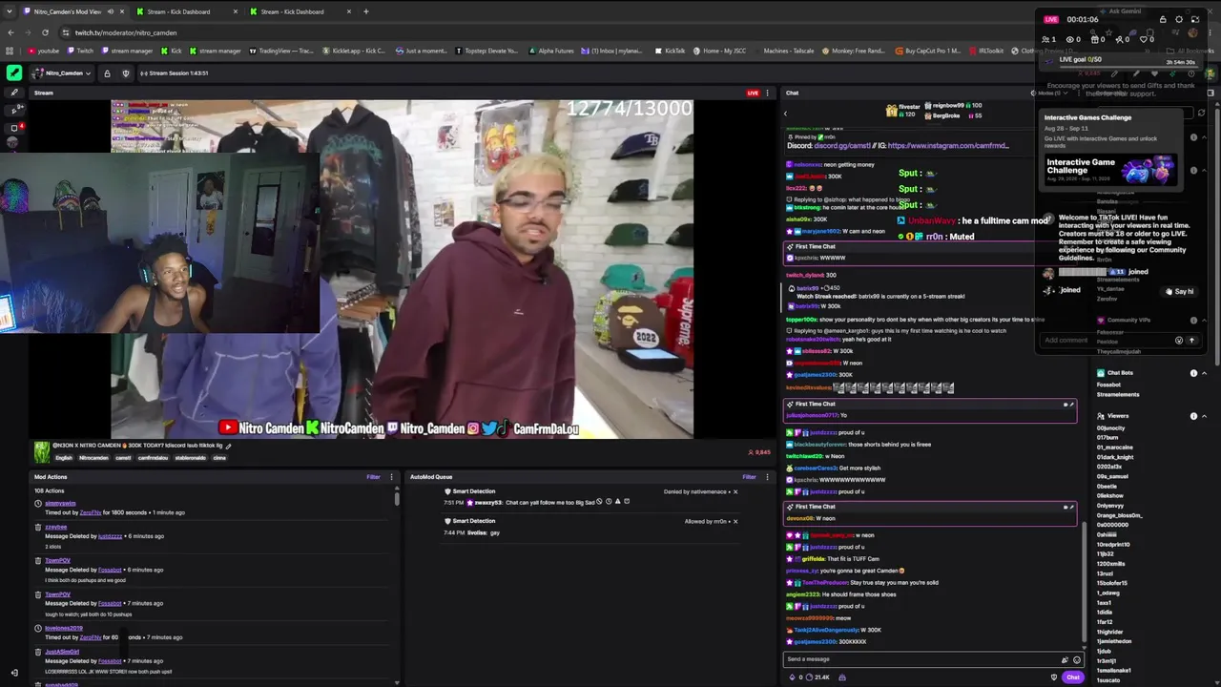Click the collapse arrow at chat top-left
Viewport: 1221px width, 687px height.
click(785, 114)
